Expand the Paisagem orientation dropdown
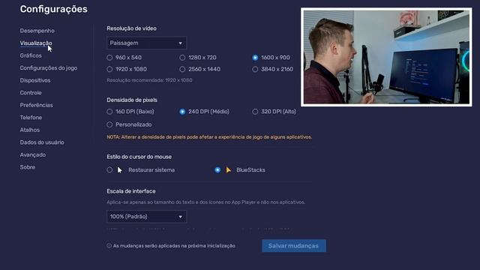This screenshot has width=480, height=270. coord(146,43)
